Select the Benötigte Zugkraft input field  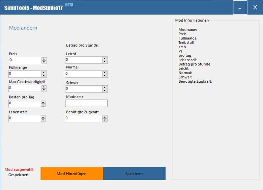tap(83, 118)
